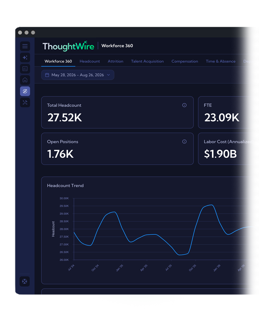259x322 pixels.
Task: Click the help lifebuoy icon at bottom
Action: pyautogui.click(x=25, y=281)
